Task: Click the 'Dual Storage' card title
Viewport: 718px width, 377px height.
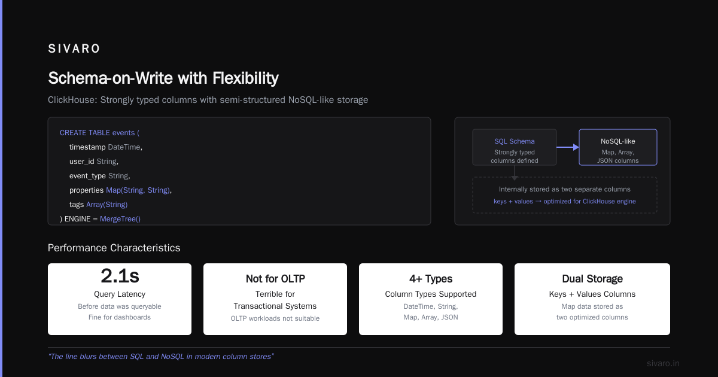Action: coord(592,279)
